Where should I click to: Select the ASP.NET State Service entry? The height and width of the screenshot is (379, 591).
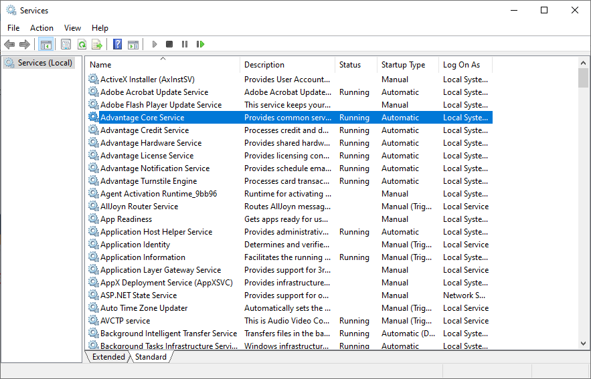tap(139, 295)
